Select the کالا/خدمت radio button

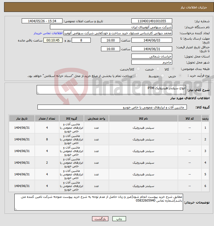click(x=138, y=69)
